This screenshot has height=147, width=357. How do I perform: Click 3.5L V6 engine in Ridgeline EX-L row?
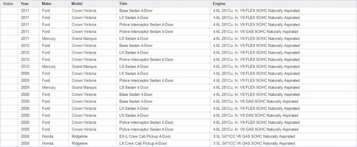254,137
